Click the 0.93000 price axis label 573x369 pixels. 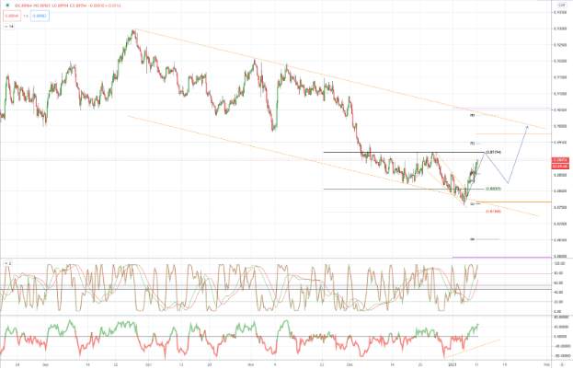click(x=560, y=29)
